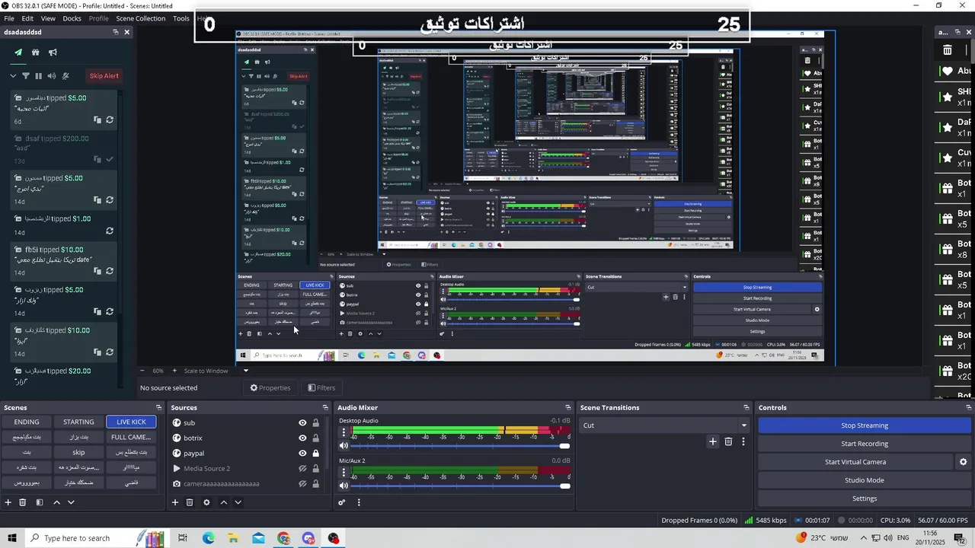Viewport: 975px width, 548px height.
Task: Open the Docks menu
Action: tap(72, 18)
